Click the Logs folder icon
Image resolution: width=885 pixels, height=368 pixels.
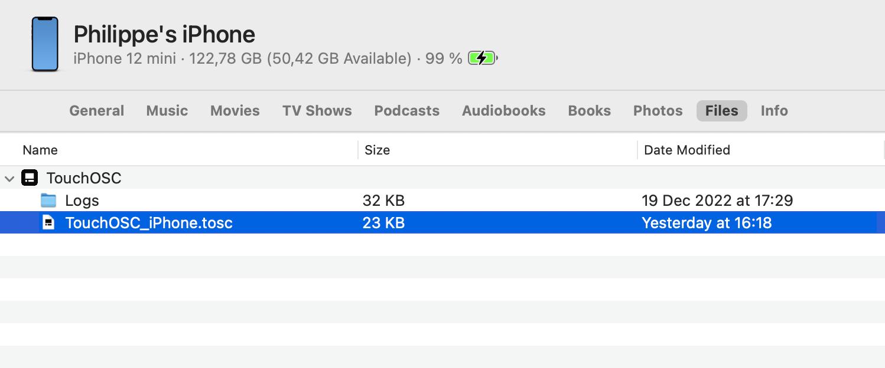tap(48, 201)
